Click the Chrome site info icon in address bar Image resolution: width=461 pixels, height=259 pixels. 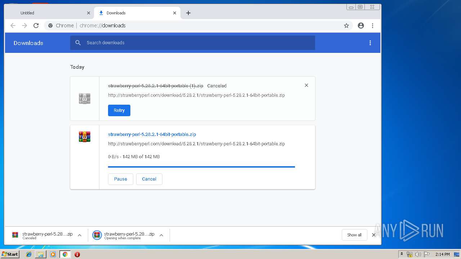tap(50, 26)
